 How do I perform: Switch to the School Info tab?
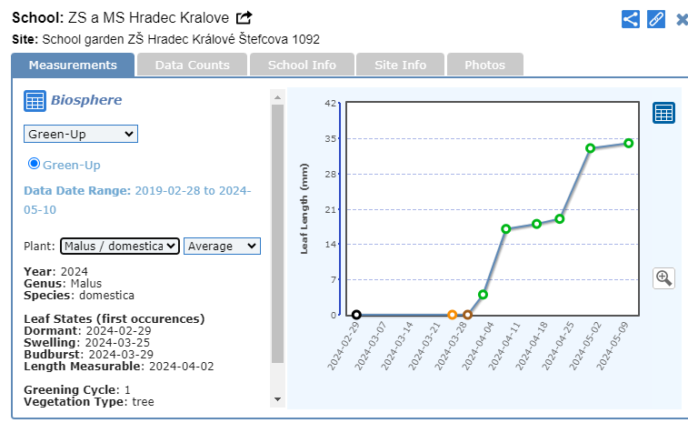(x=302, y=65)
